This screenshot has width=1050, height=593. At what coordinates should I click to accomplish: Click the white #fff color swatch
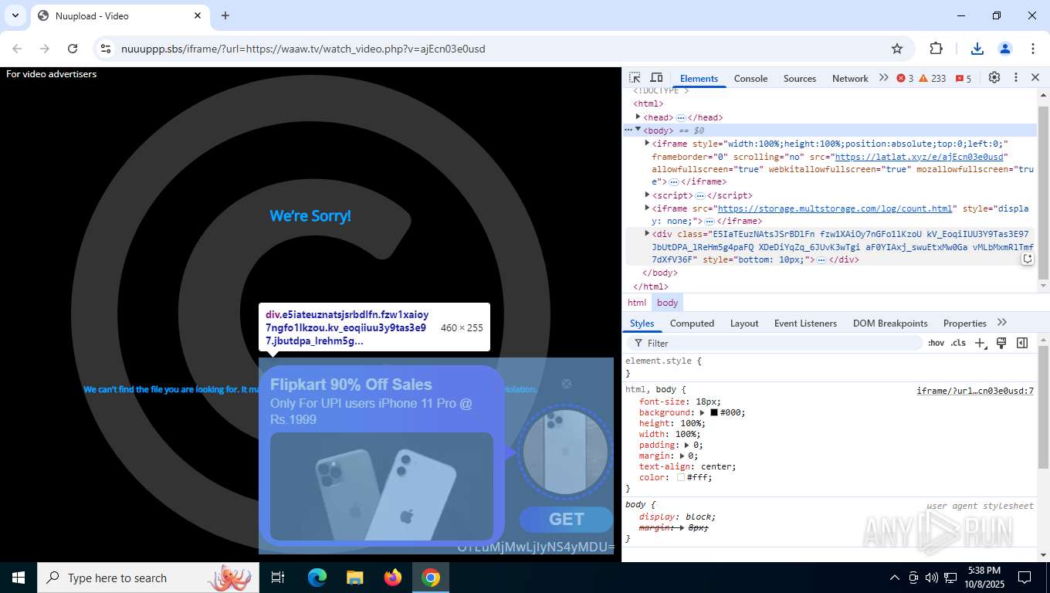coord(681,477)
